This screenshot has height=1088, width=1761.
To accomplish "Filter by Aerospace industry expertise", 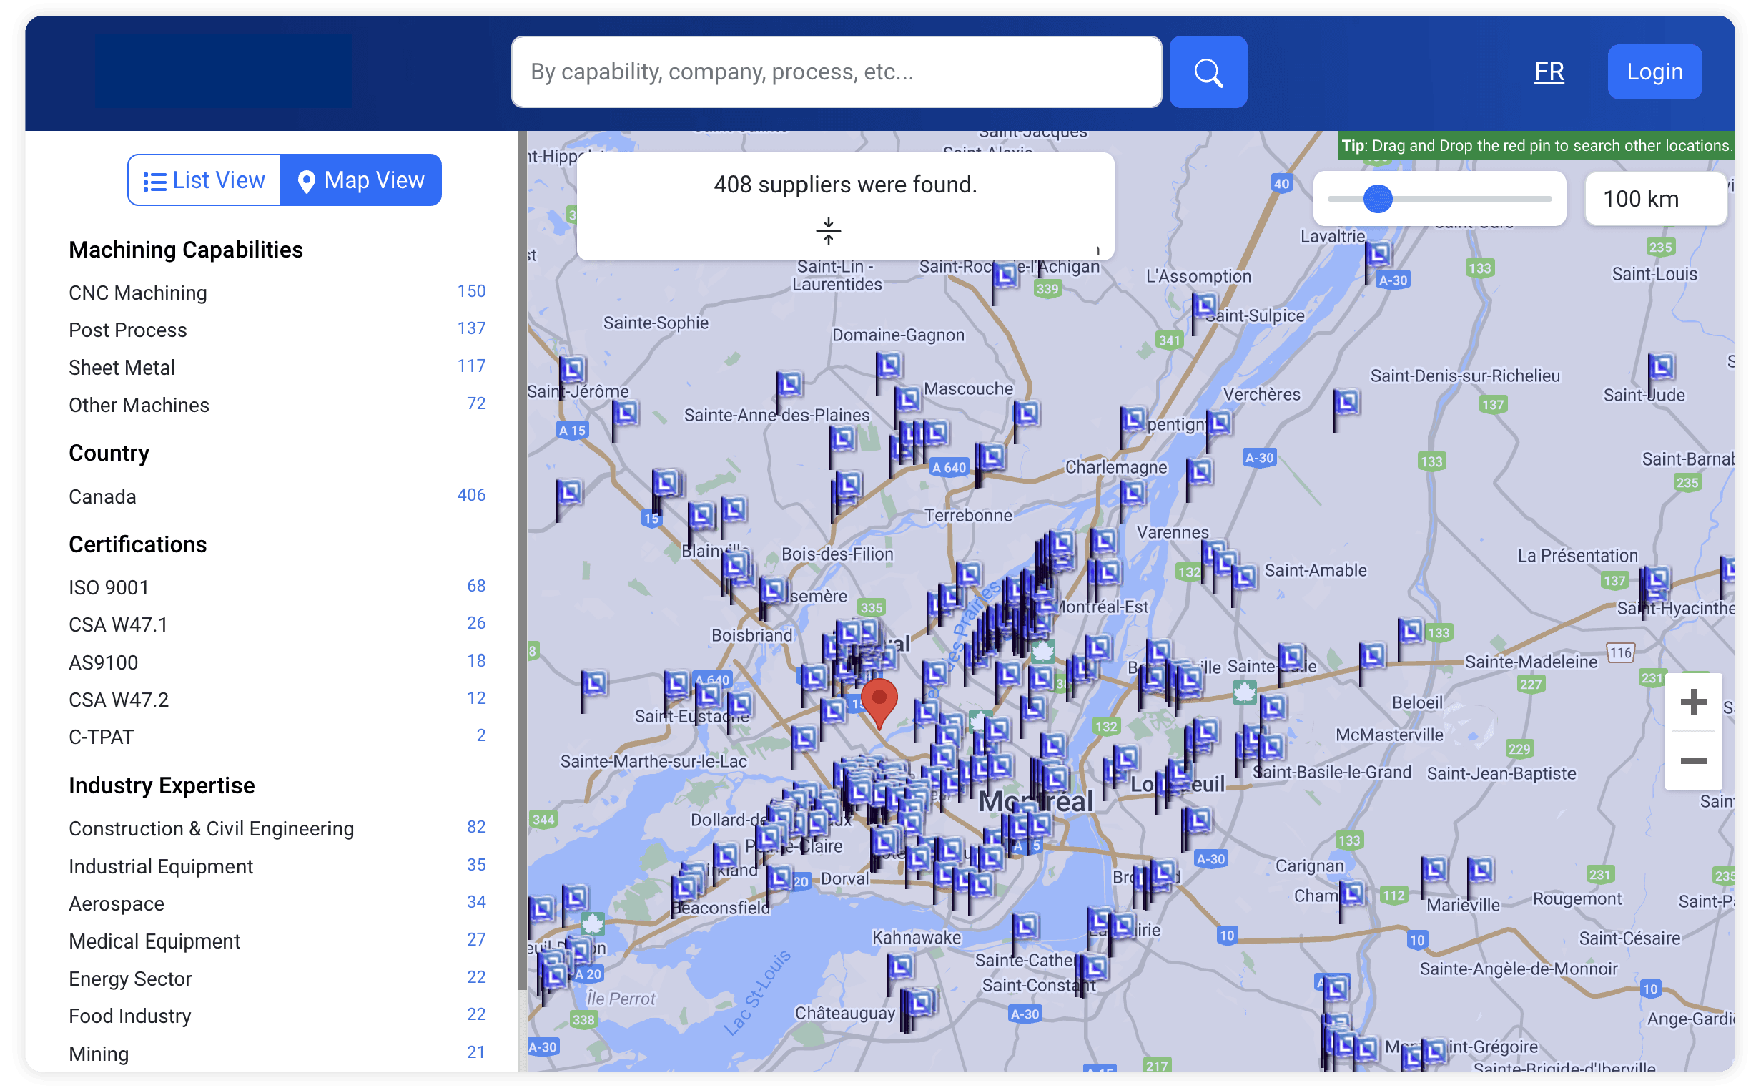I will (x=116, y=903).
